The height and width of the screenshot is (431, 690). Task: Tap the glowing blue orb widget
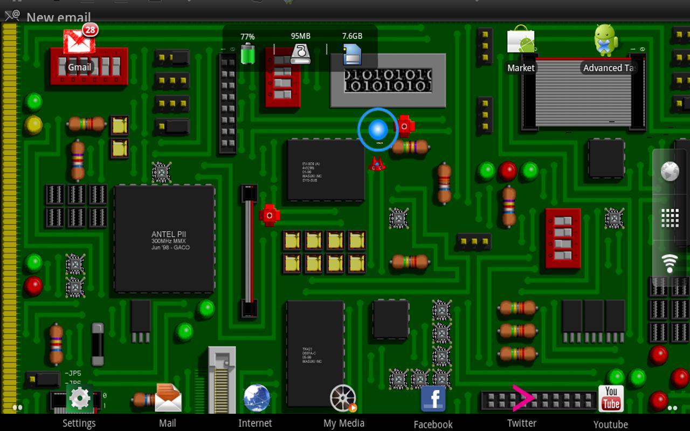click(x=377, y=130)
